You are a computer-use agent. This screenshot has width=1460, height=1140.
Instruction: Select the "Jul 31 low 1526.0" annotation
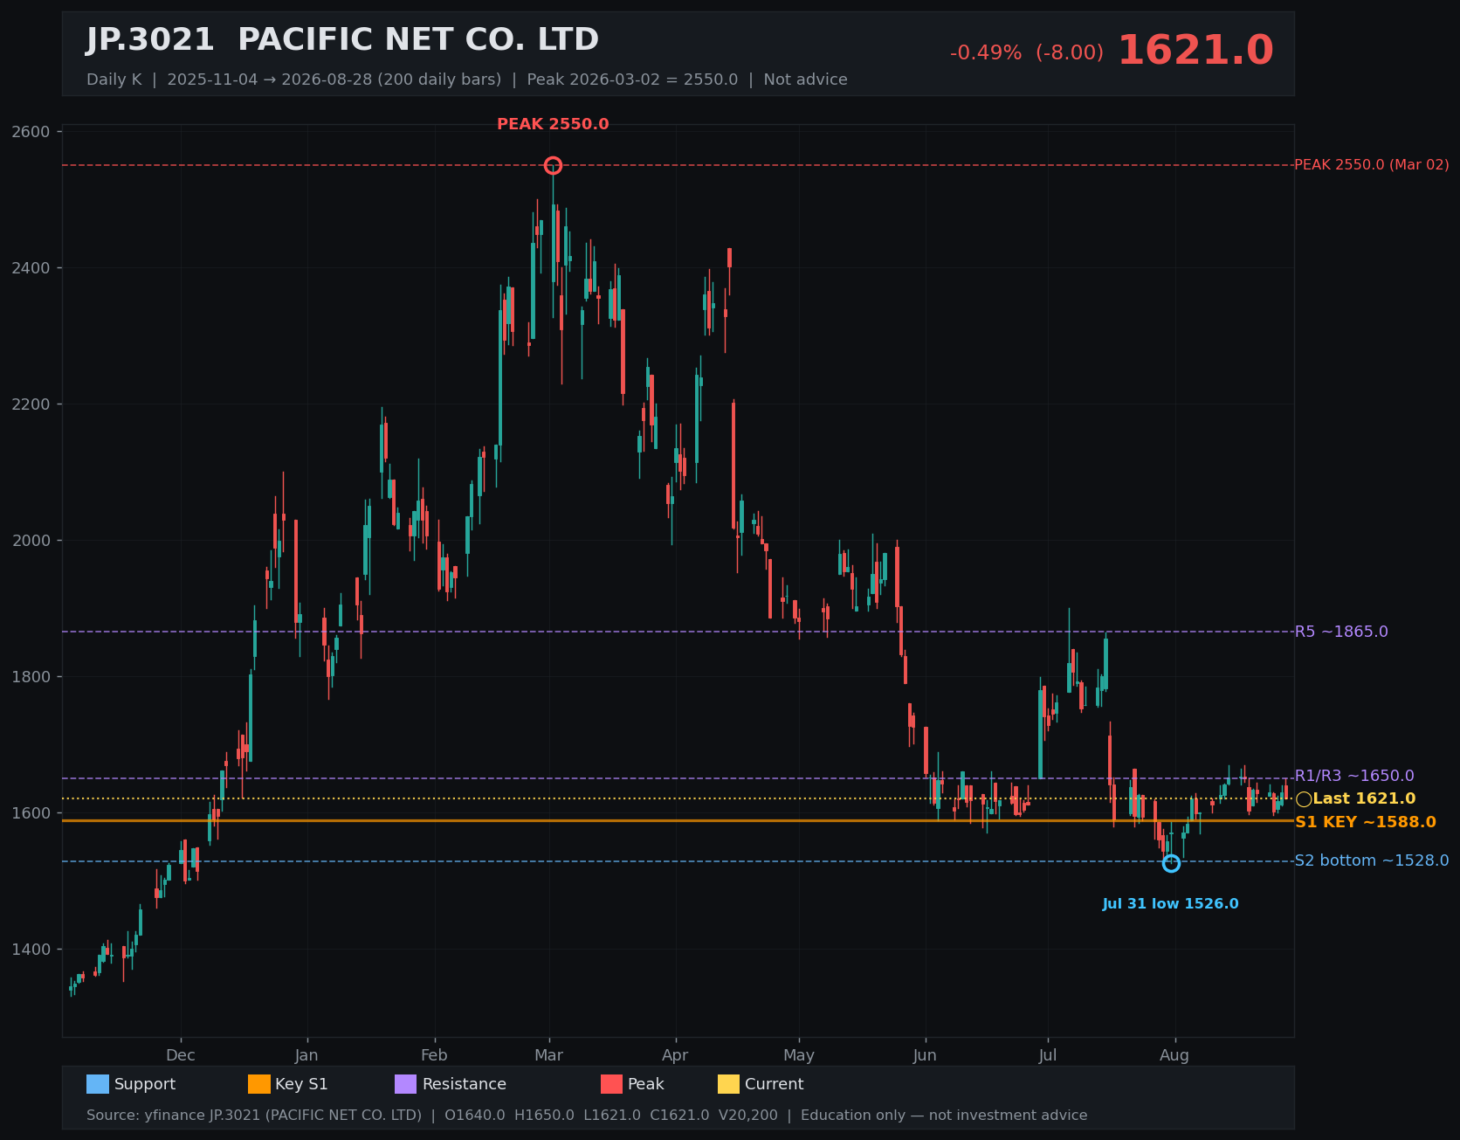click(1170, 904)
